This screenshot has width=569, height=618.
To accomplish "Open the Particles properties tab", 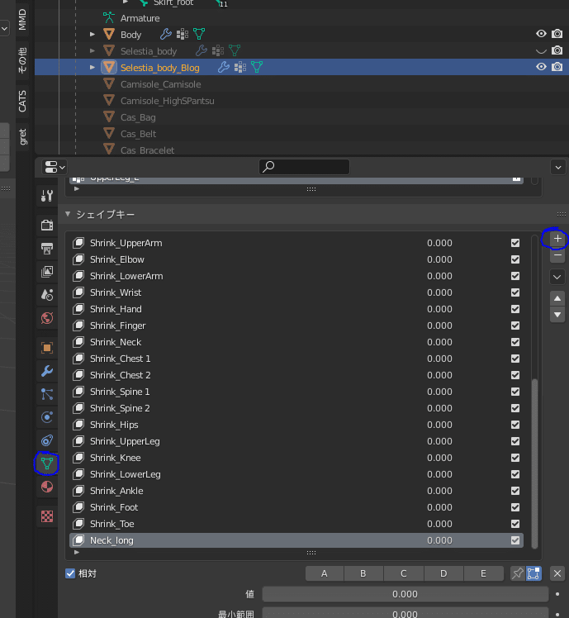I will 47,394.
